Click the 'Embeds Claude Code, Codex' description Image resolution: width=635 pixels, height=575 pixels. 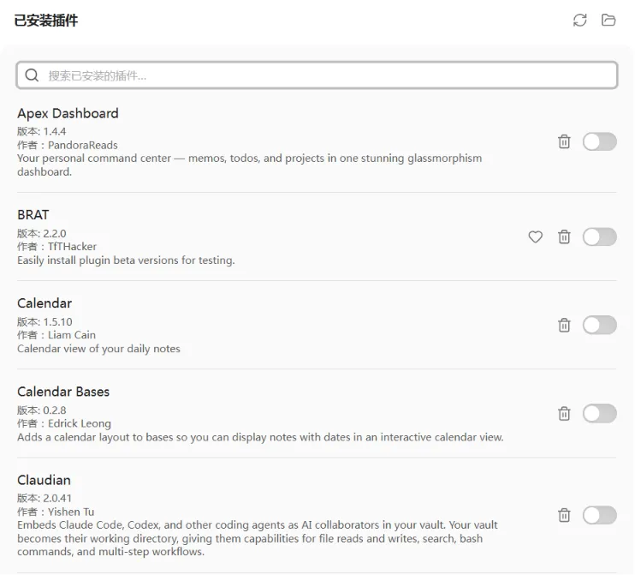[x=257, y=538]
